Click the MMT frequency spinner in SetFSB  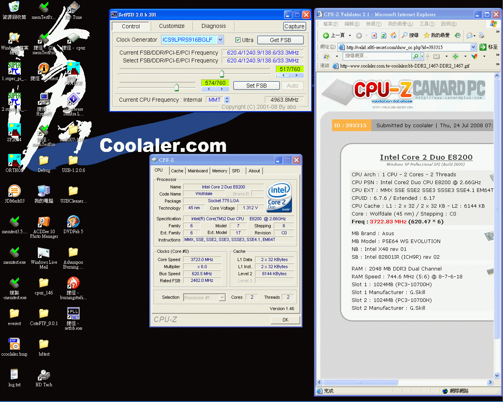[x=227, y=100]
